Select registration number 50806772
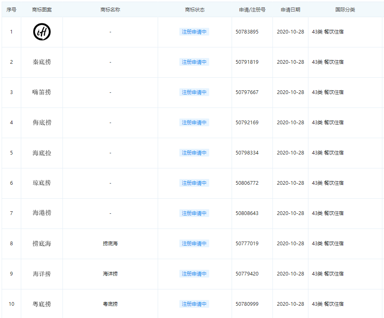 click(247, 183)
